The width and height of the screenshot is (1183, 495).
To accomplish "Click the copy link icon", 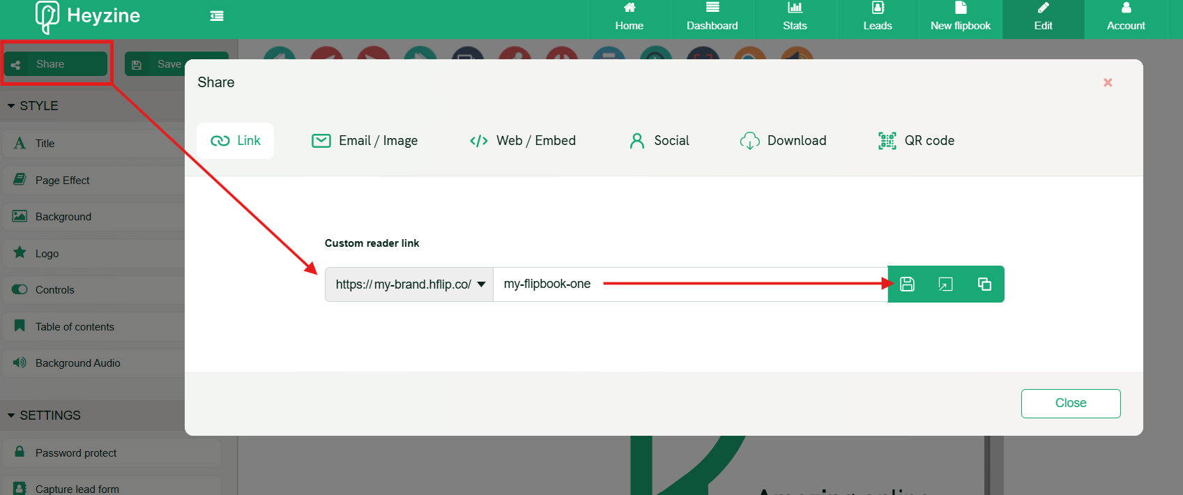I will (984, 284).
